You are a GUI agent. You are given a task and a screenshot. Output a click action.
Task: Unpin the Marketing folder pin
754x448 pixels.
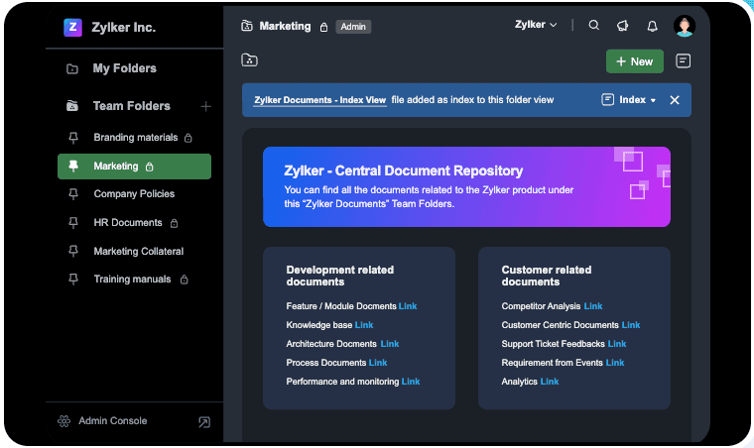(x=73, y=167)
